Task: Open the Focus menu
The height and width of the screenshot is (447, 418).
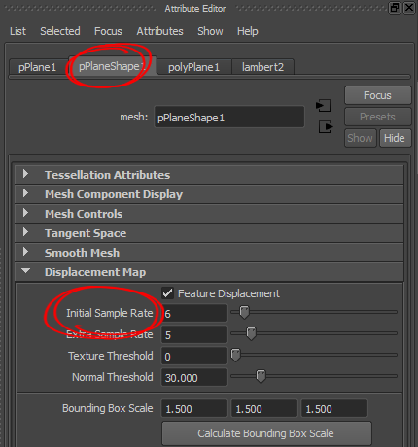Action: point(108,31)
